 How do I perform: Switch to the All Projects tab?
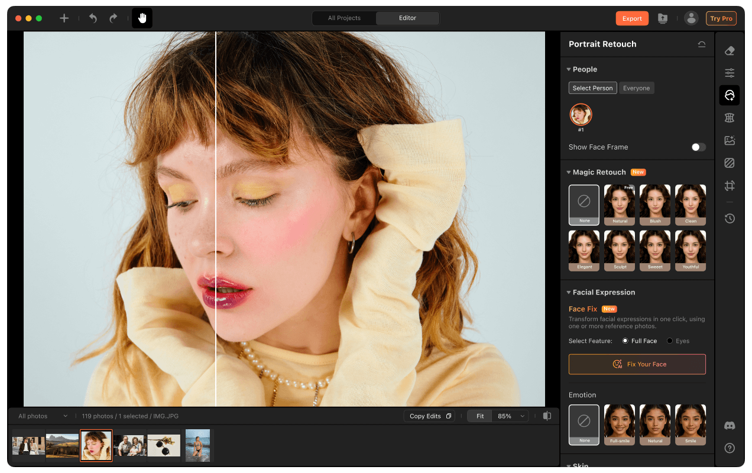click(344, 18)
